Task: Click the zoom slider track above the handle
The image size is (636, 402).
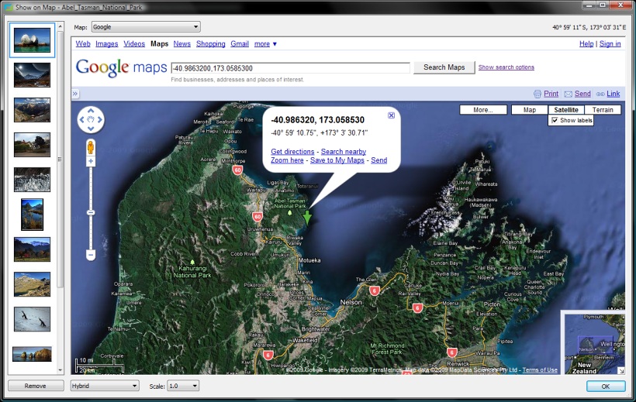Action: 91,188
